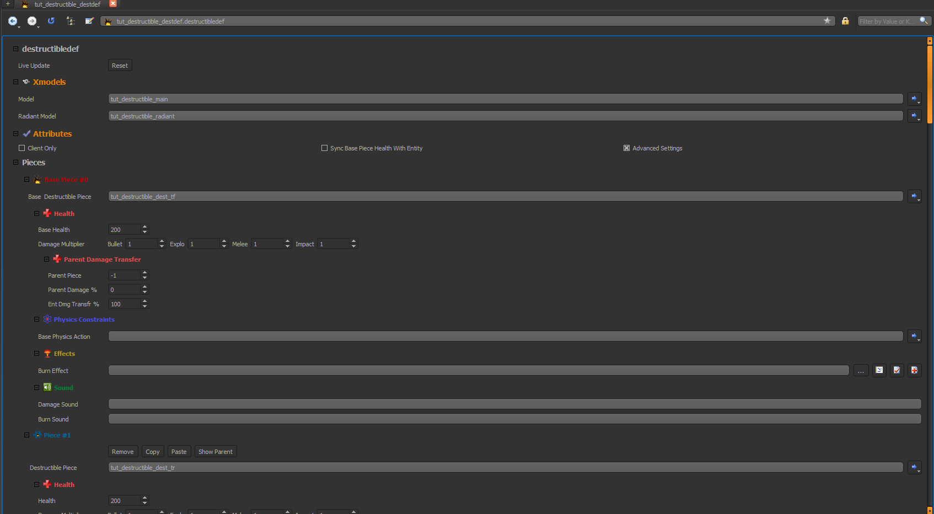Collapse the Attributes section
934x514 pixels.
(x=16, y=134)
